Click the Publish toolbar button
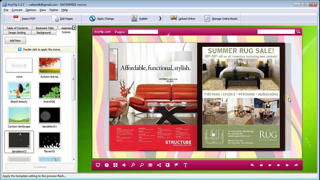The image size is (320, 180). (x=140, y=19)
